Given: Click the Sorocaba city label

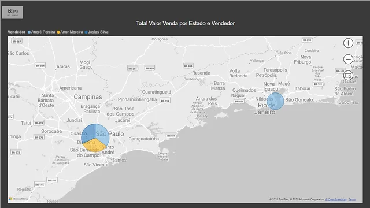Looking at the screenshot, I should click(x=51, y=131).
